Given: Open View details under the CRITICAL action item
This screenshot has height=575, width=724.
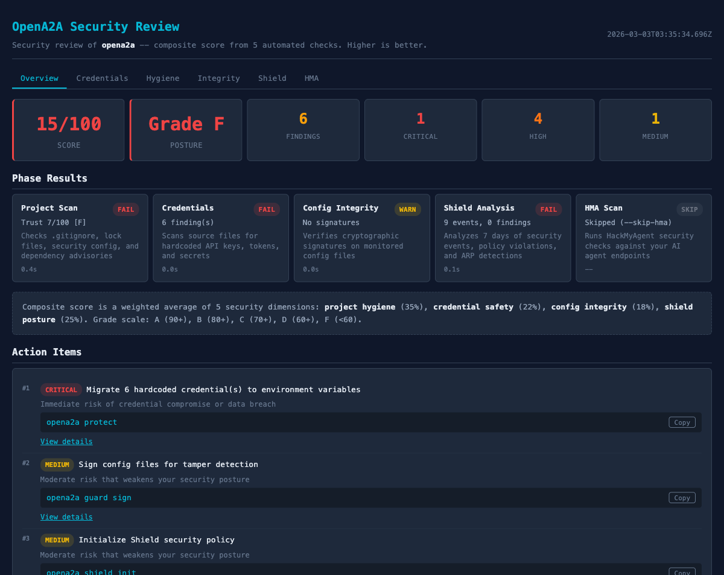Looking at the screenshot, I should [66, 441].
